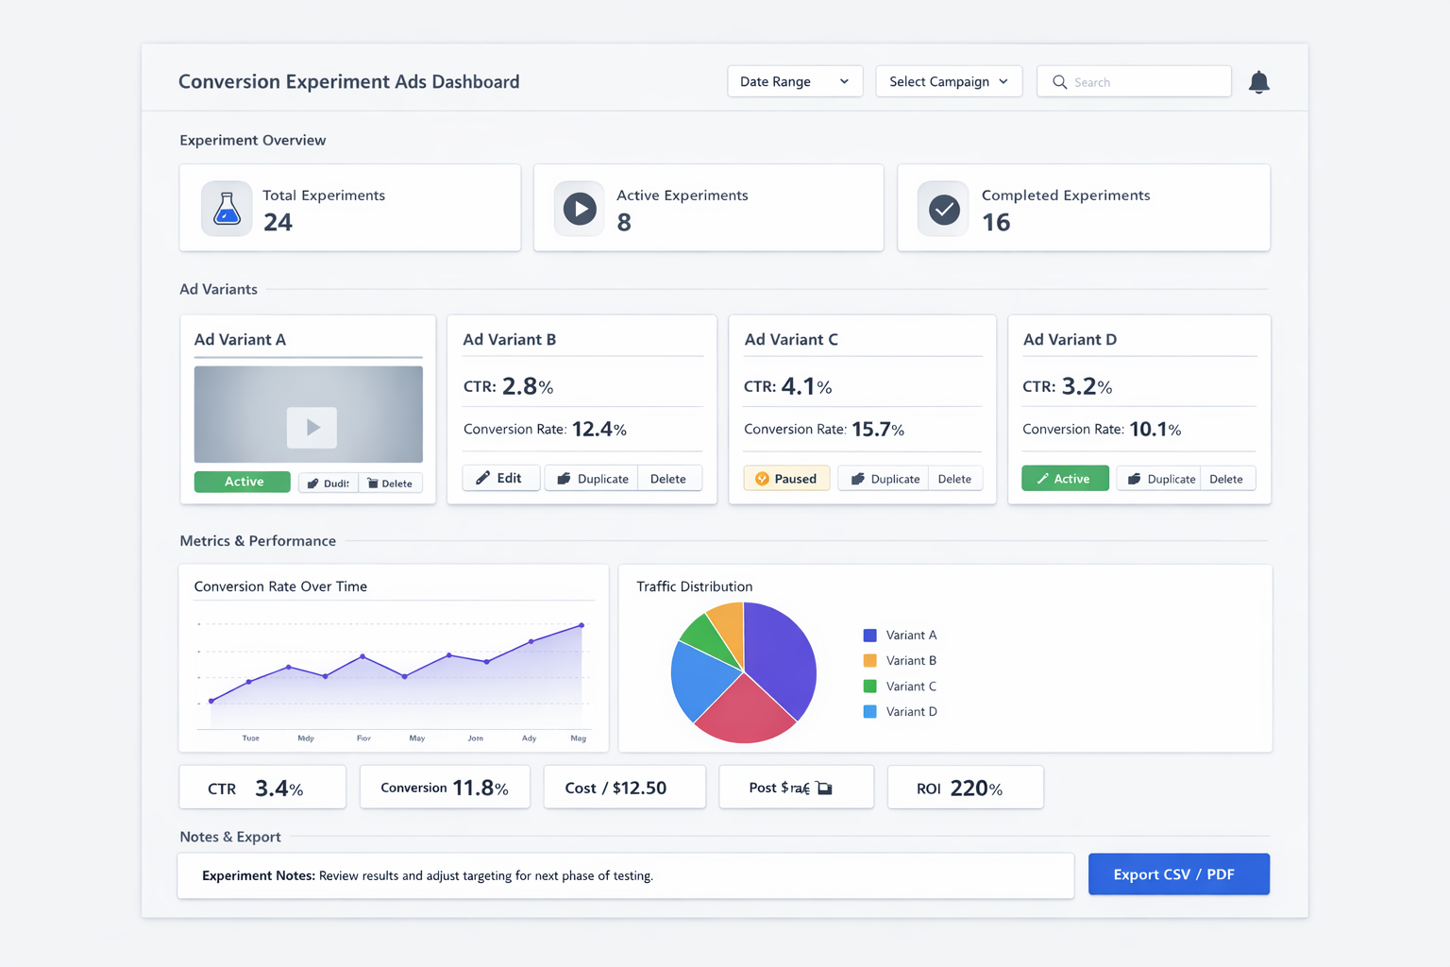Screen dimensions: 1450x967
Task: Duplicate Ad Variant C
Action: [885, 479]
